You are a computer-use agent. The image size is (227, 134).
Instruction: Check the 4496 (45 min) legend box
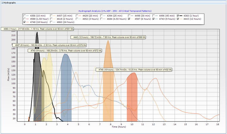coord(154,16)
